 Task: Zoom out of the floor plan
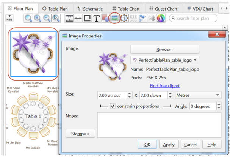47,18
